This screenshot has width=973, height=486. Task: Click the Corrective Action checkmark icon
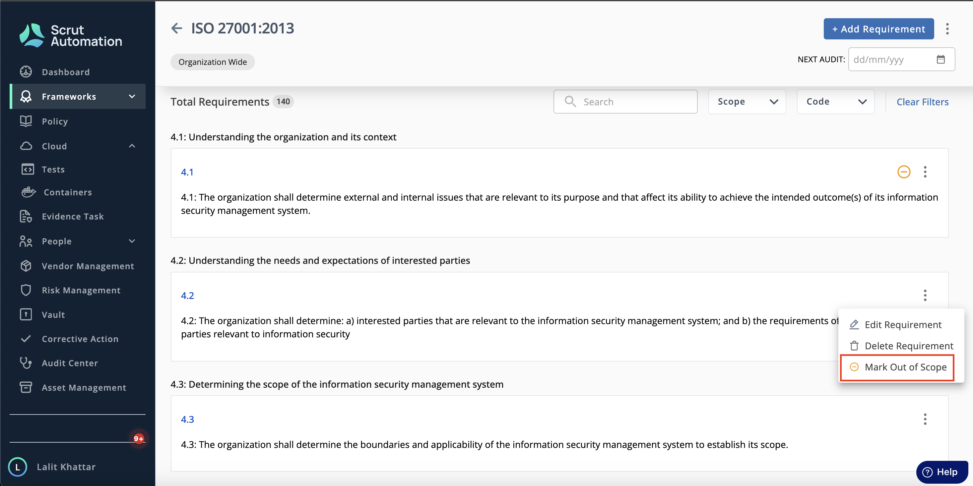click(x=26, y=339)
